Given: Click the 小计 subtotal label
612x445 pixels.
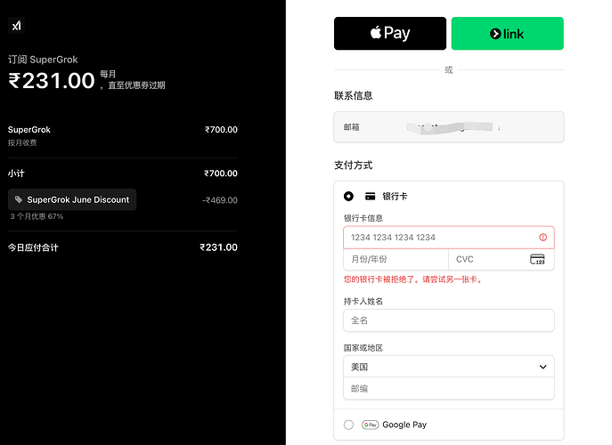Looking at the screenshot, I should [16, 174].
